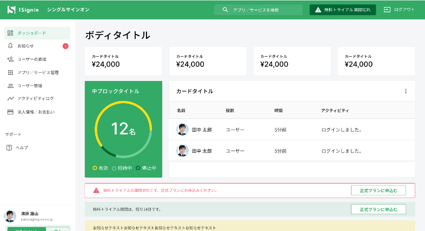Click the ユーザーの追加 add-user icon
This screenshot has height=231, width=425.
click(10, 59)
